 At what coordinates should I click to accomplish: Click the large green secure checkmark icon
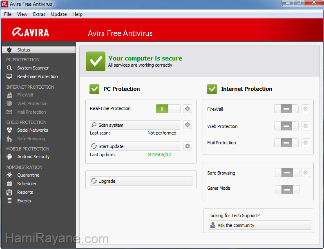pos(96,61)
